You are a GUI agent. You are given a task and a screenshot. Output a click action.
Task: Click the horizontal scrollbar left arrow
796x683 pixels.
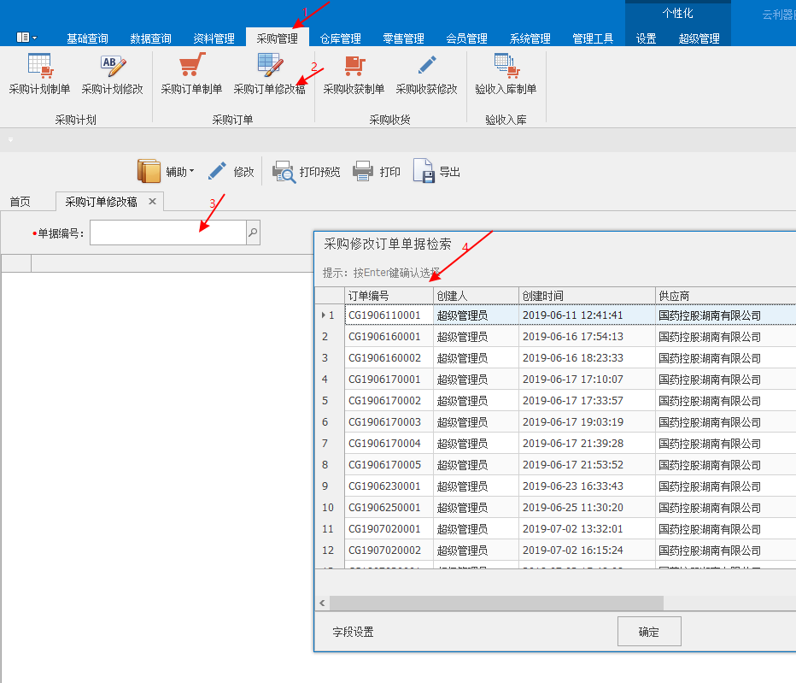pyautogui.click(x=322, y=604)
